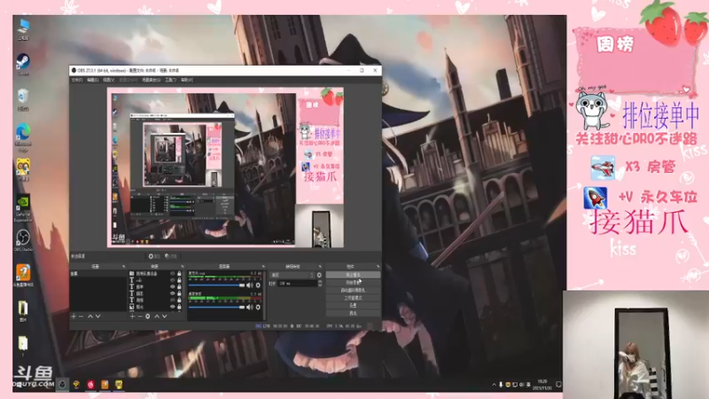Open Steam from the desktop
709x399 pixels.
coord(23,64)
